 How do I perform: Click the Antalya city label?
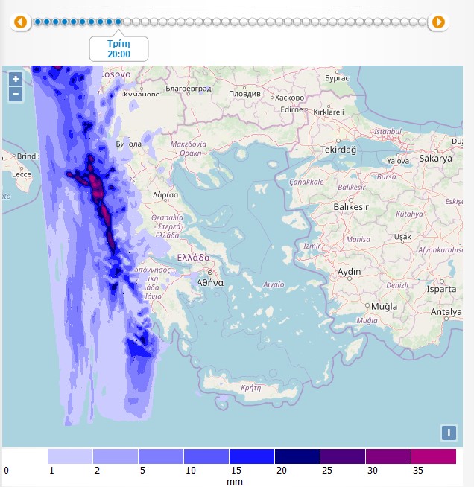pos(447,311)
